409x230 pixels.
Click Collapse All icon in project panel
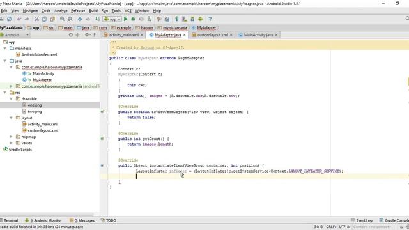click(77, 34)
